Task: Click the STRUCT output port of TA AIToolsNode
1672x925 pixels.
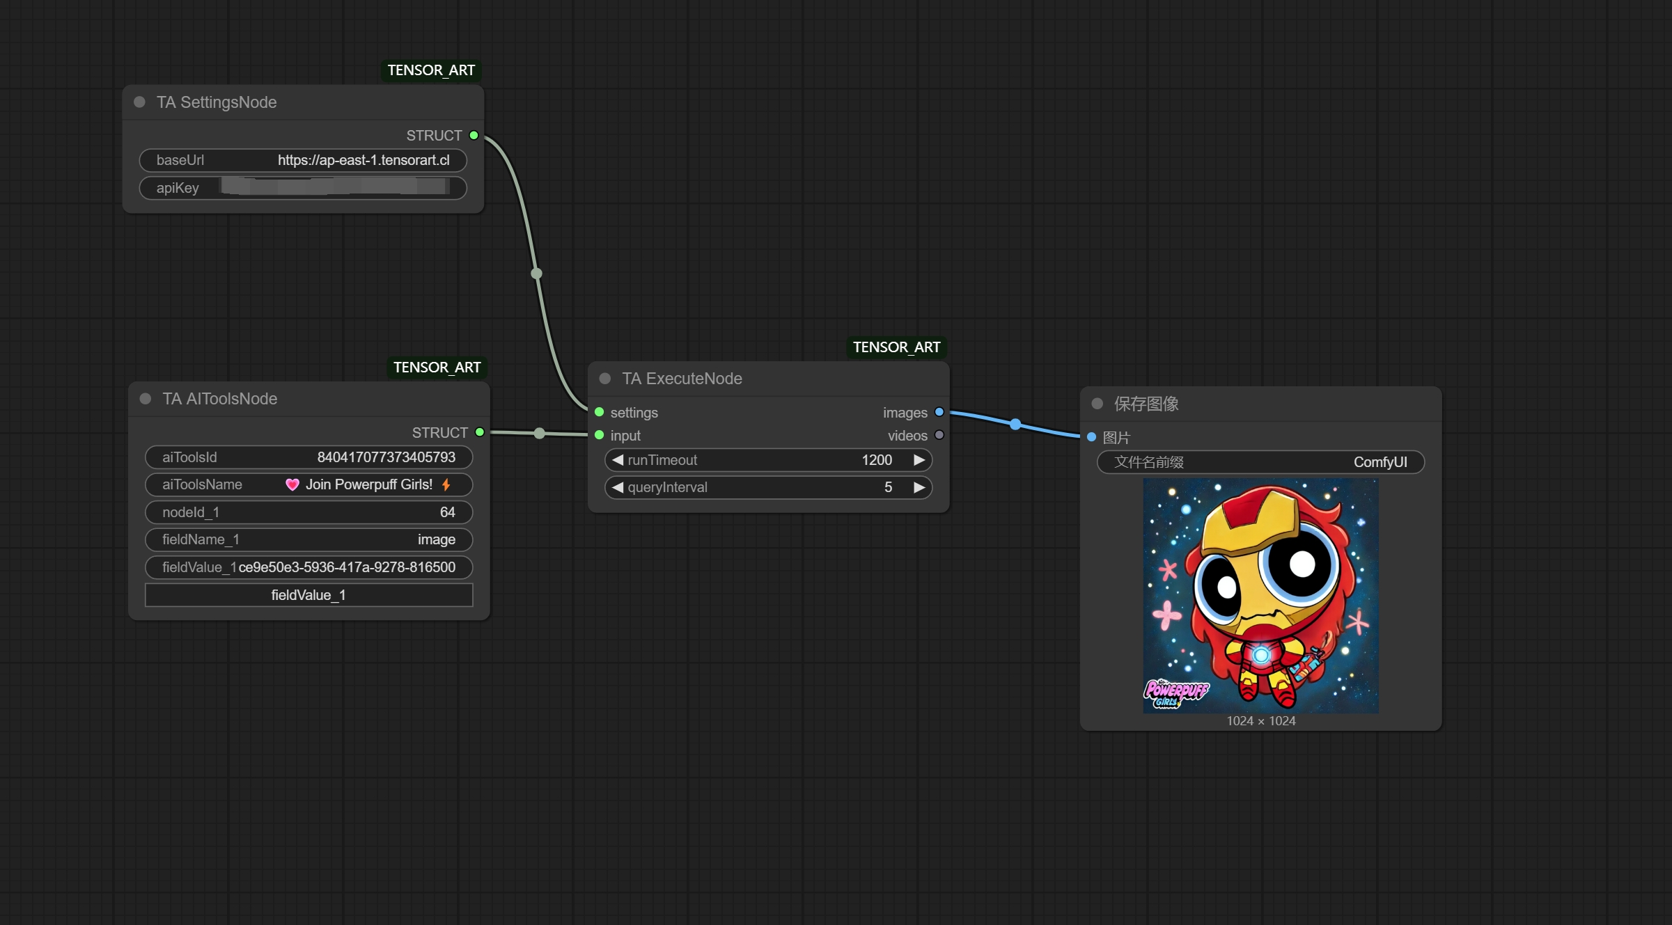Action: (480, 432)
